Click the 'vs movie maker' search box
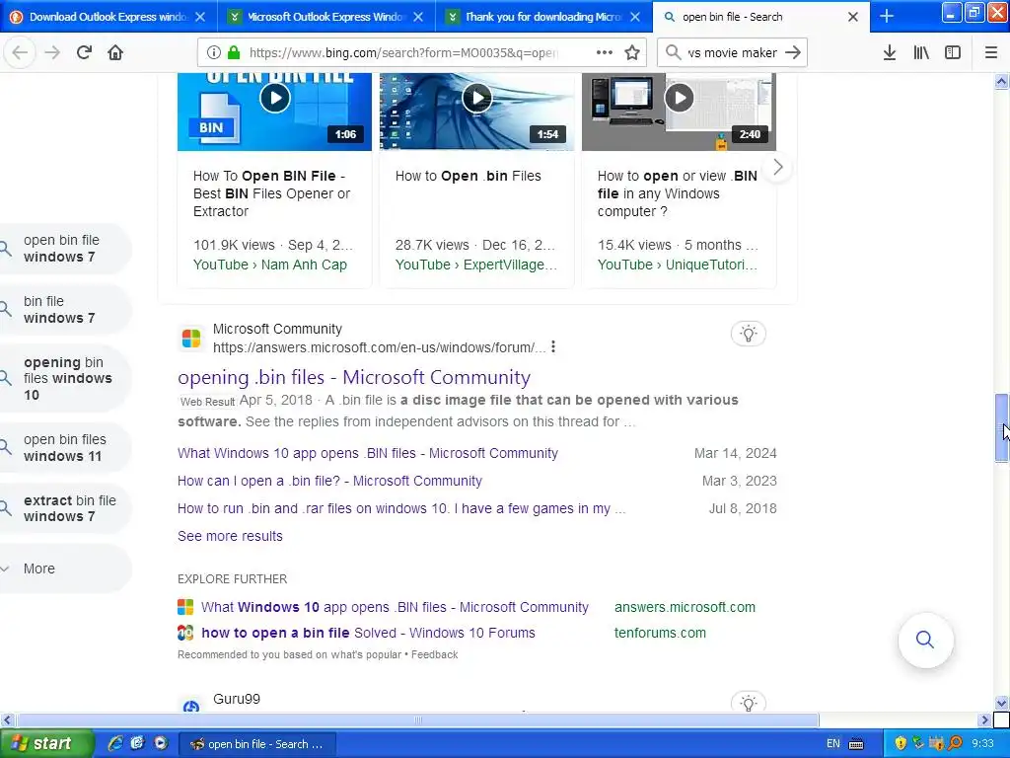 pos(733,53)
